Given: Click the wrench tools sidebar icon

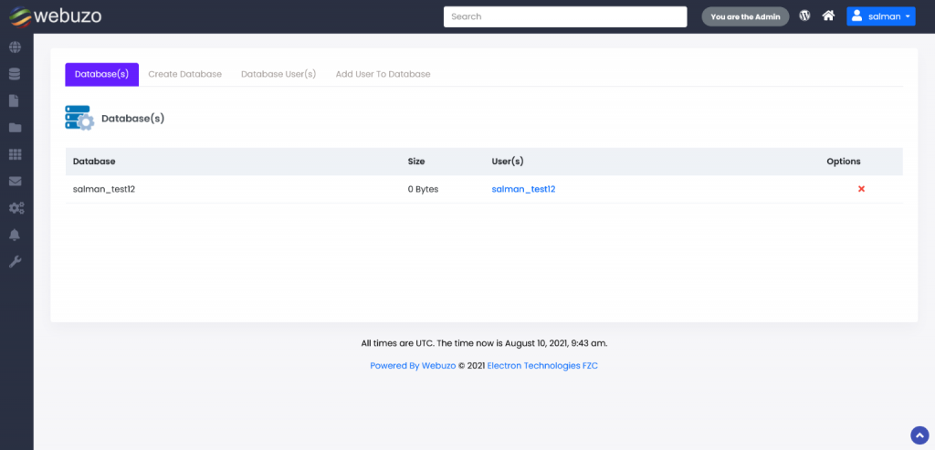Looking at the screenshot, I should pyautogui.click(x=16, y=262).
